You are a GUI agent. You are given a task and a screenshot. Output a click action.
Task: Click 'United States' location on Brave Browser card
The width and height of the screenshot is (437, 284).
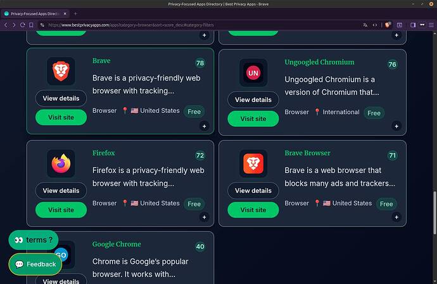[x=352, y=203]
